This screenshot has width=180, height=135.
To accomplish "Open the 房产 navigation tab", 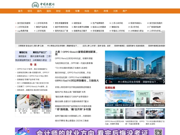I will click(125, 11).
